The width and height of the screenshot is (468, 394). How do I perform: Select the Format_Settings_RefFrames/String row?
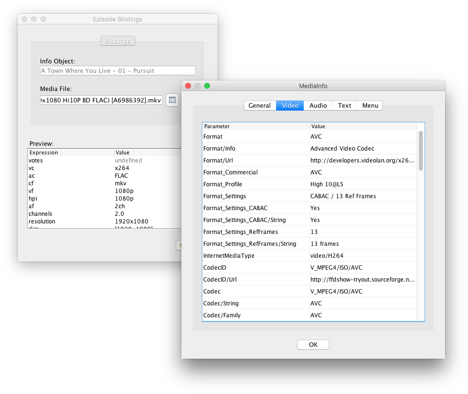tap(309, 244)
